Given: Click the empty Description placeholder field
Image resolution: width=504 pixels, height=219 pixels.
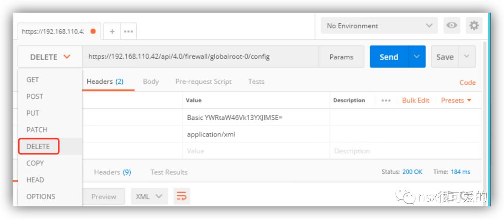Looking at the screenshot, I should coord(405,151).
